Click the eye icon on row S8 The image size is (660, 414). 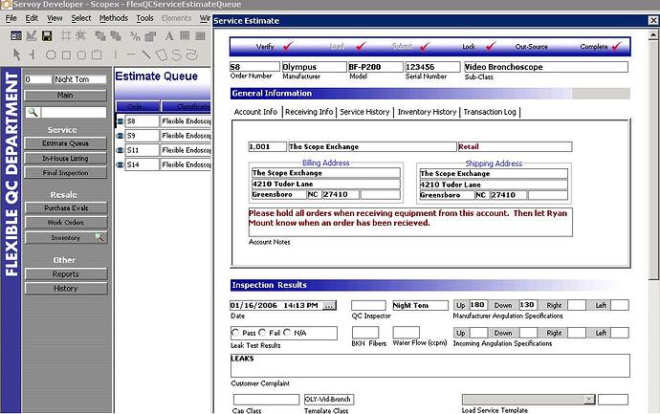coord(120,121)
